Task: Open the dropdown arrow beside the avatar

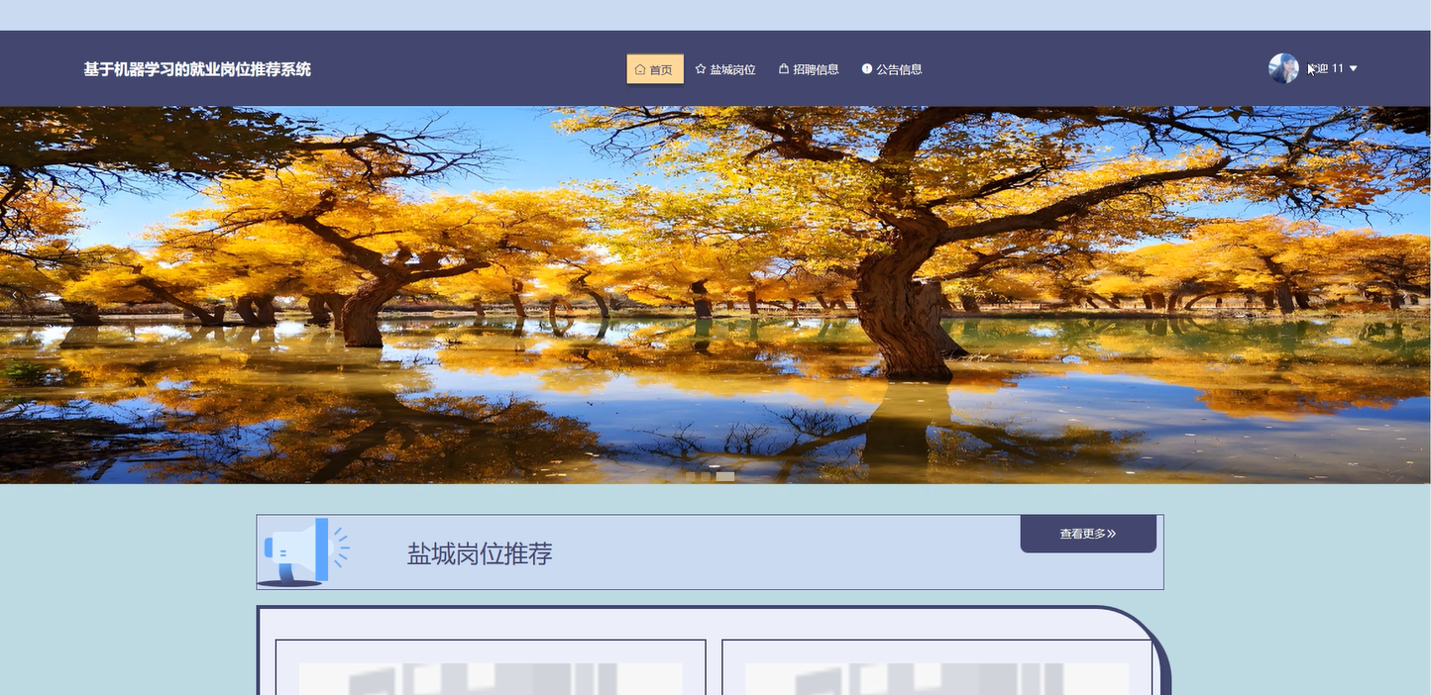Action: click(x=1353, y=68)
